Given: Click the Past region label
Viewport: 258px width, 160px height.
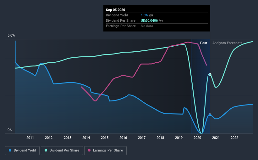Looking at the screenshot, I should (x=204, y=43).
